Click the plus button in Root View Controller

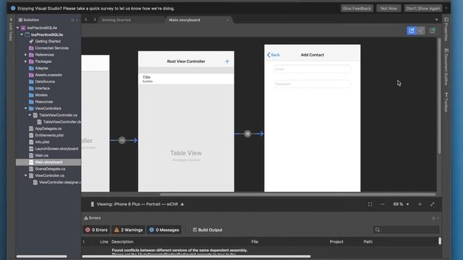tap(227, 61)
